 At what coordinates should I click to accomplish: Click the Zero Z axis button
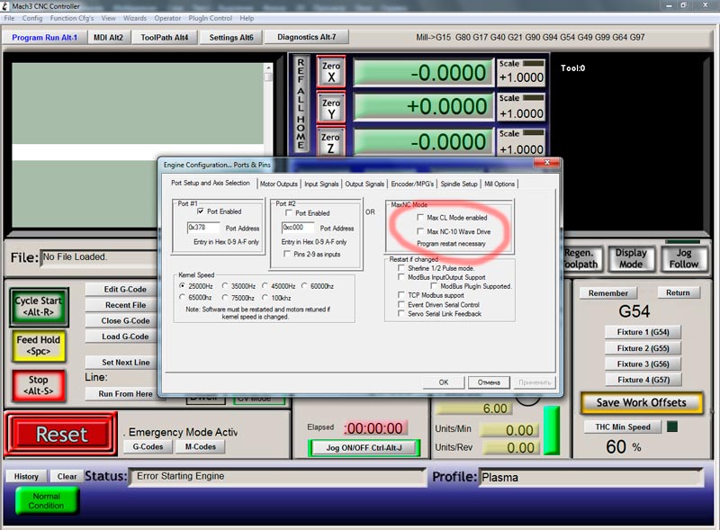tap(331, 142)
